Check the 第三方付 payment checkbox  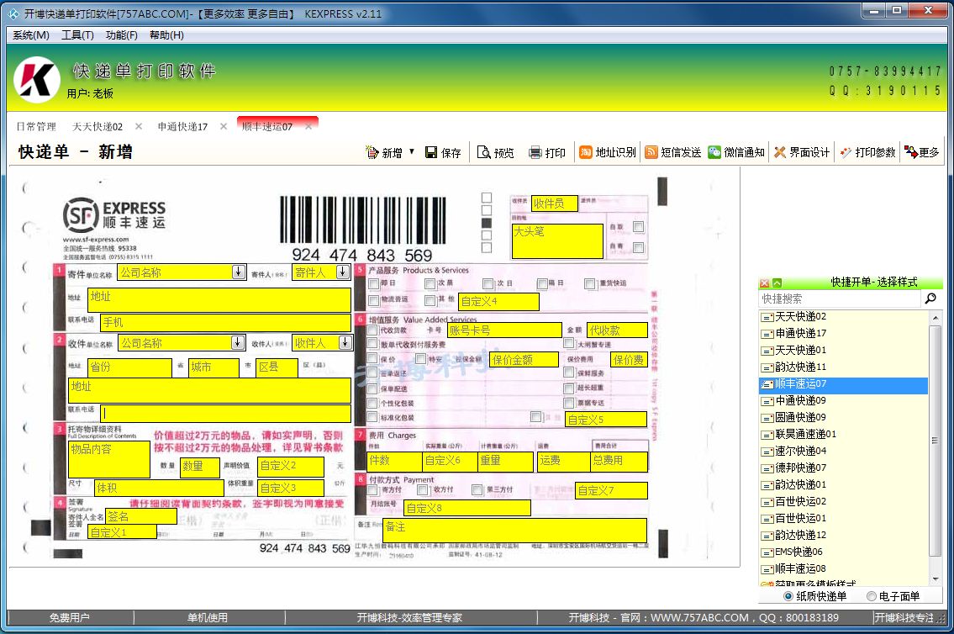477,490
